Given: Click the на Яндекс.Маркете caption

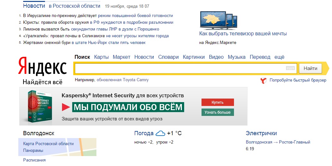Looking at the screenshot, I should tap(218, 42).
